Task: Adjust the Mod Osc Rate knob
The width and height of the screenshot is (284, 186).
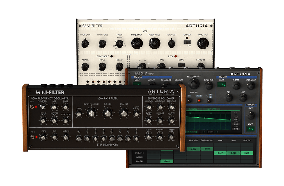Action: point(251,115)
